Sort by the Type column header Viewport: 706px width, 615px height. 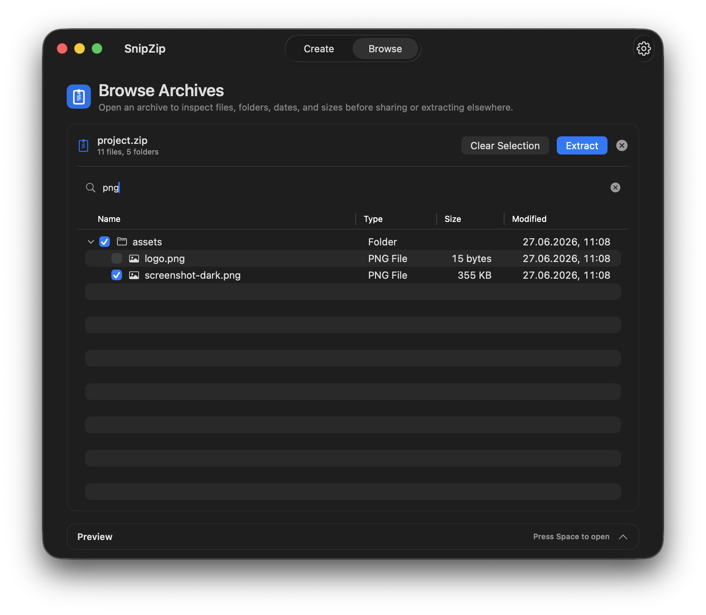pyautogui.click(x=373, y=219)
